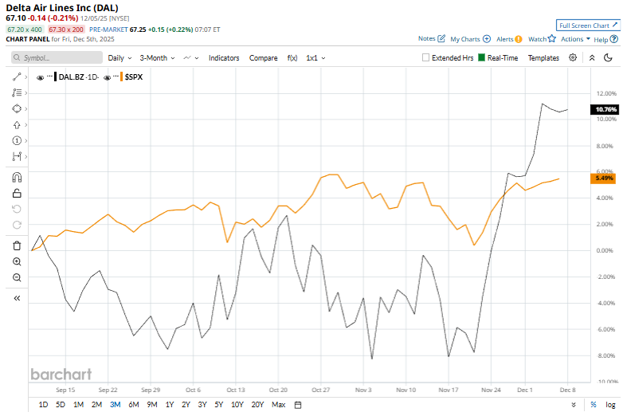Open the Actions dropdown
This screenshot has width=623, height=416.
[575, 39]
